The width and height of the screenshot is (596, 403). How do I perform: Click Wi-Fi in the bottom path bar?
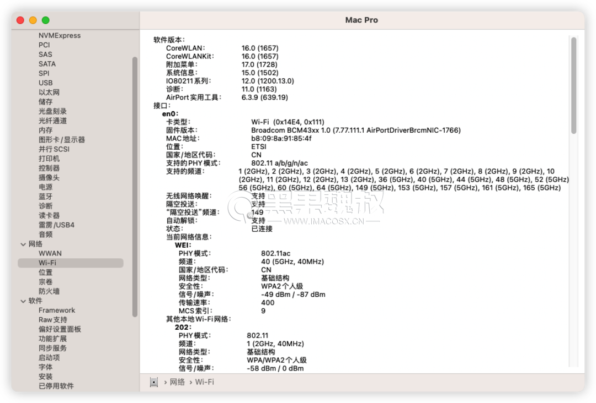point(205,382)
